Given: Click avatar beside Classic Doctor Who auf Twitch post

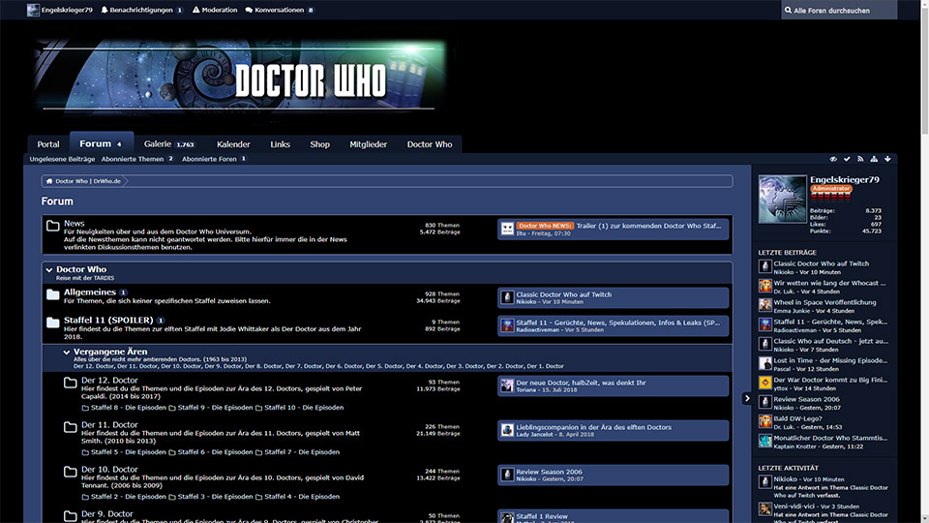Looking at the screenshot, I should pos(507,297).
